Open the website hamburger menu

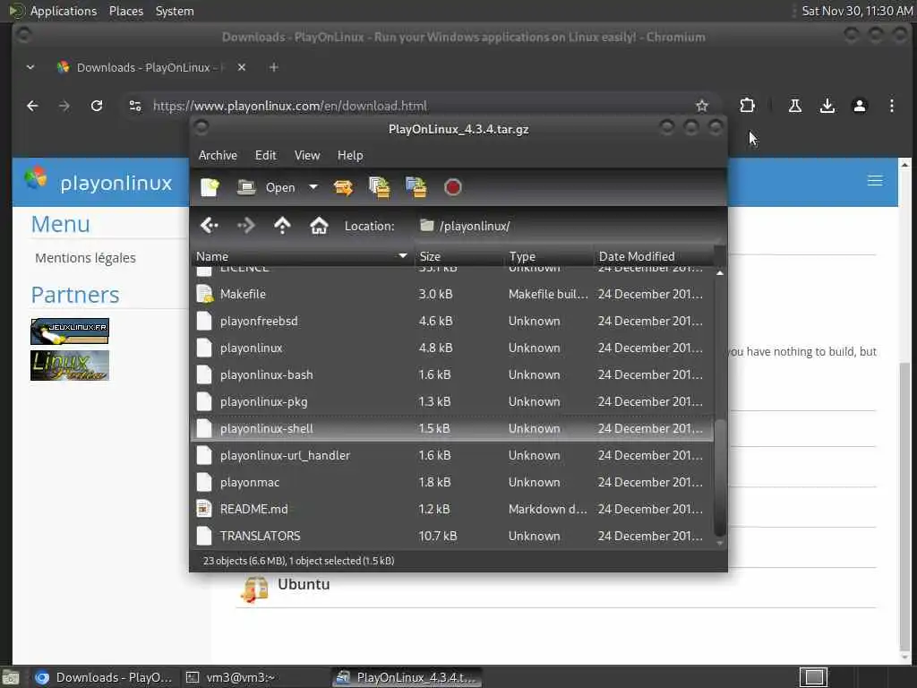tap(875, 181)
